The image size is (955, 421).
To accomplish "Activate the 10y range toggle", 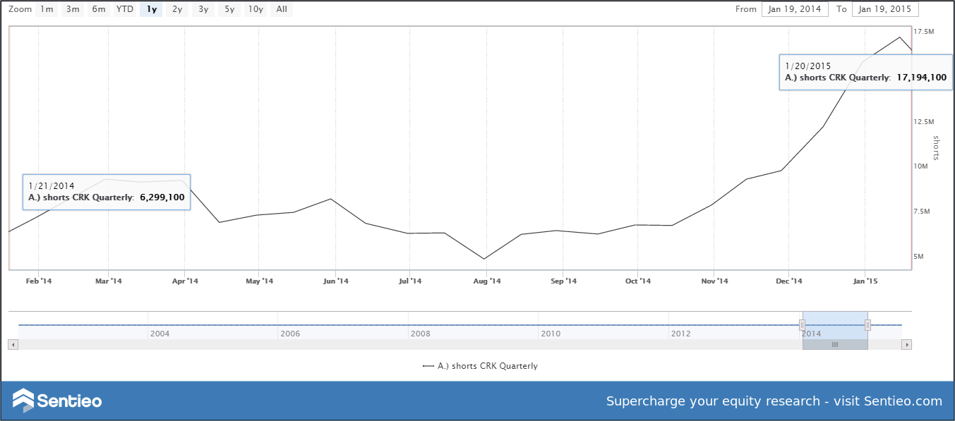I will [x=255, y=9].
